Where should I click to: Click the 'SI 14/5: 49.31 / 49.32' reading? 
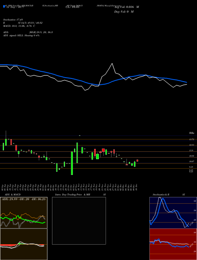click(30, 23)
